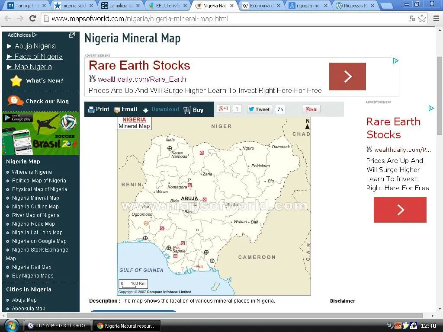Open the Nigeria Natural resour taskbar item

(x=127, y=326)
